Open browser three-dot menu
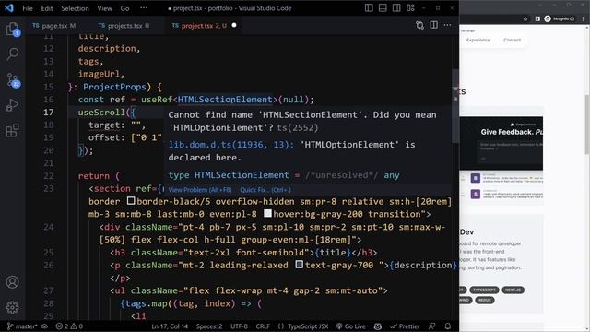 [584, 18]
